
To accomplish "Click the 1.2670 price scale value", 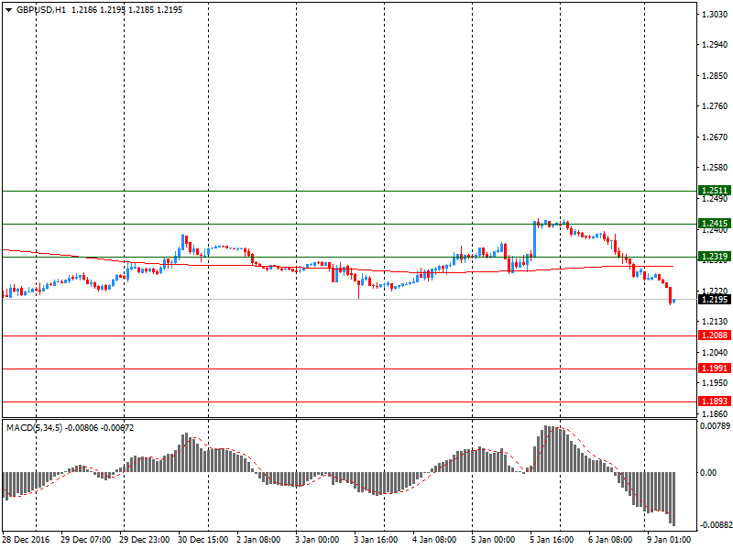I will click(715, 137).
